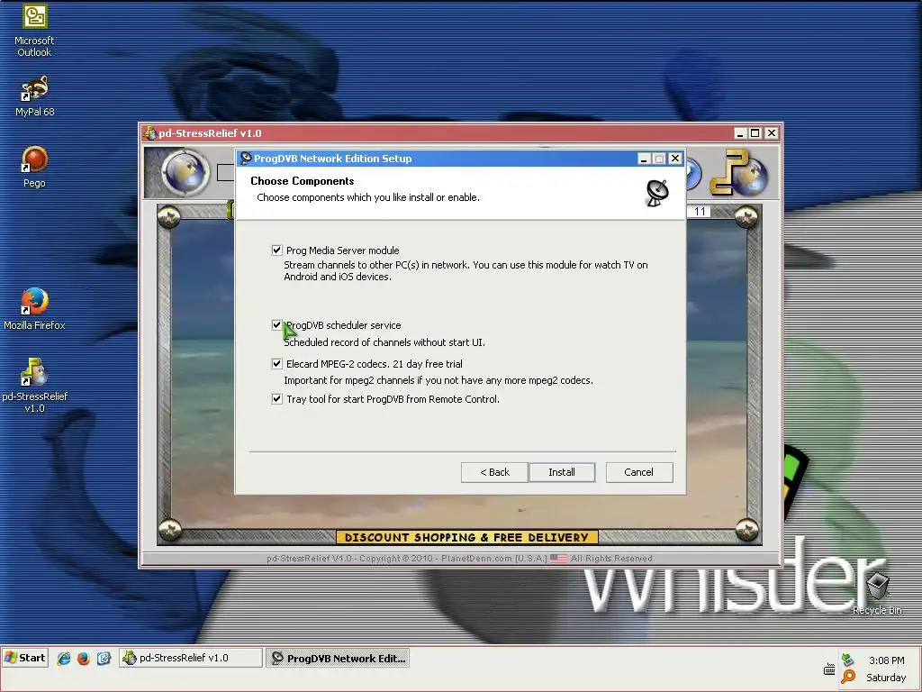Viewport: 922px width, 692px height.
Task: Toggle the Tray tool for Remote Control checkbox
Action: click(x=277, y=399)
